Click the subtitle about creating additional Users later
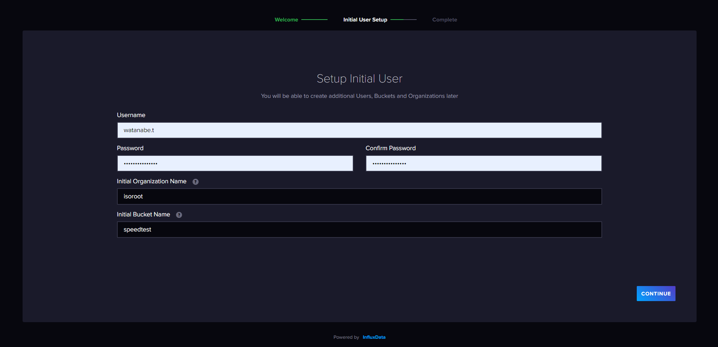The image size is (718, 347). (359, 96)
